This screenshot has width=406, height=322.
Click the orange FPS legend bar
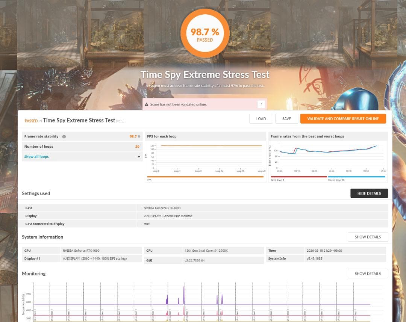click(205, 177)
